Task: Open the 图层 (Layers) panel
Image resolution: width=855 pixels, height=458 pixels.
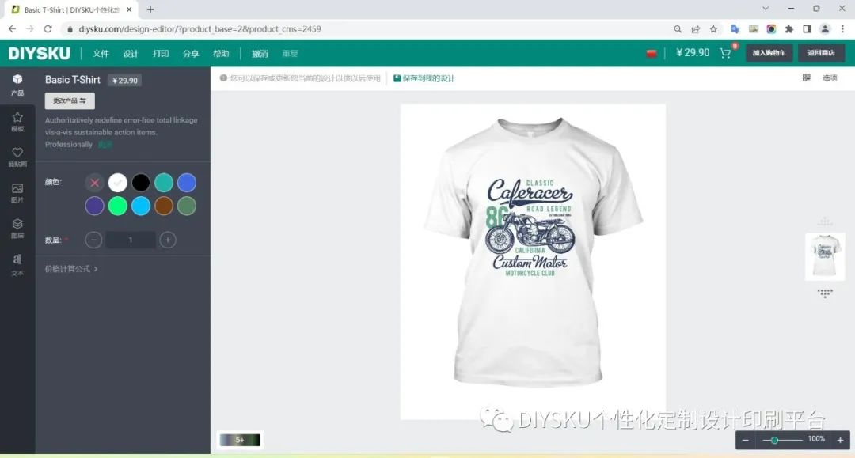Action: (17, 225)
